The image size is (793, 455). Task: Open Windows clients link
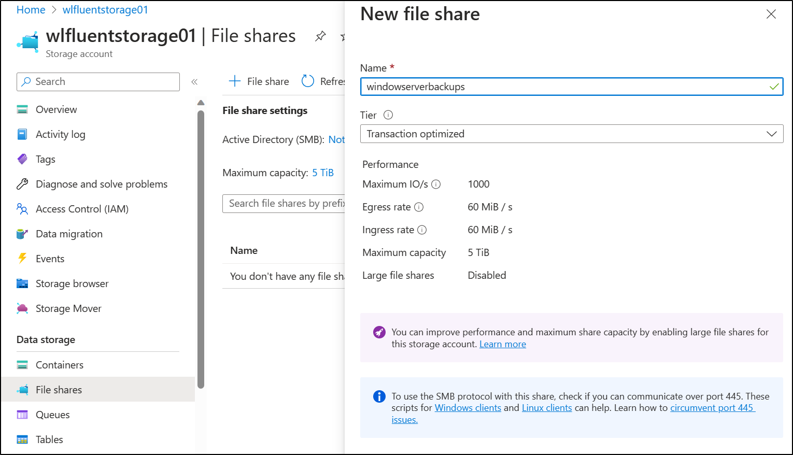468,408
